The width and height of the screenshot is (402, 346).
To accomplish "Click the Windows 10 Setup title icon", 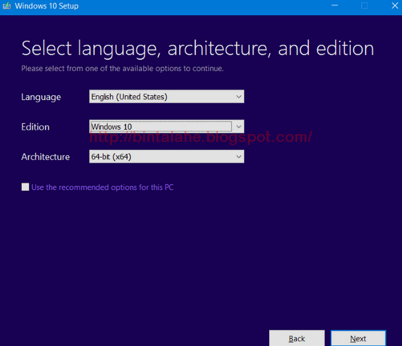I will tap(7, 5).
